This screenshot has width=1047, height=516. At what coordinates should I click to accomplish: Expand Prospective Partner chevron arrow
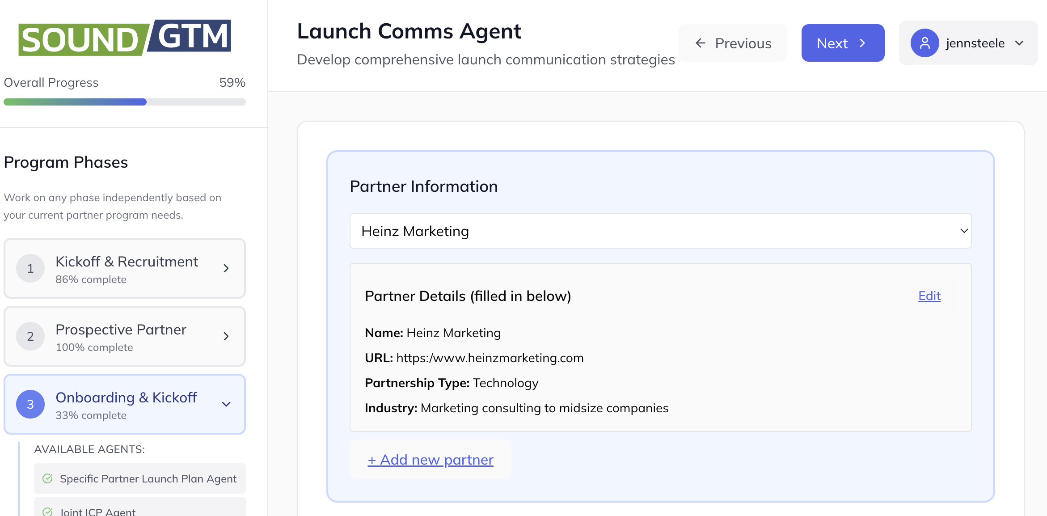[226, 336]
